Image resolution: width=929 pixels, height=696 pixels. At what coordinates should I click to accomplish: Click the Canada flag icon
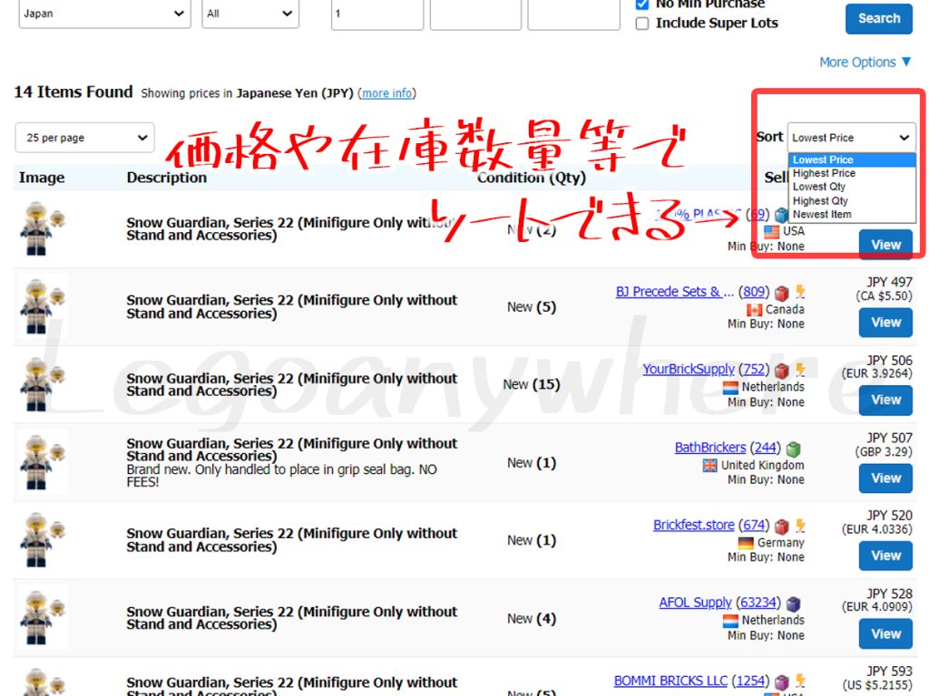point(754,310)
